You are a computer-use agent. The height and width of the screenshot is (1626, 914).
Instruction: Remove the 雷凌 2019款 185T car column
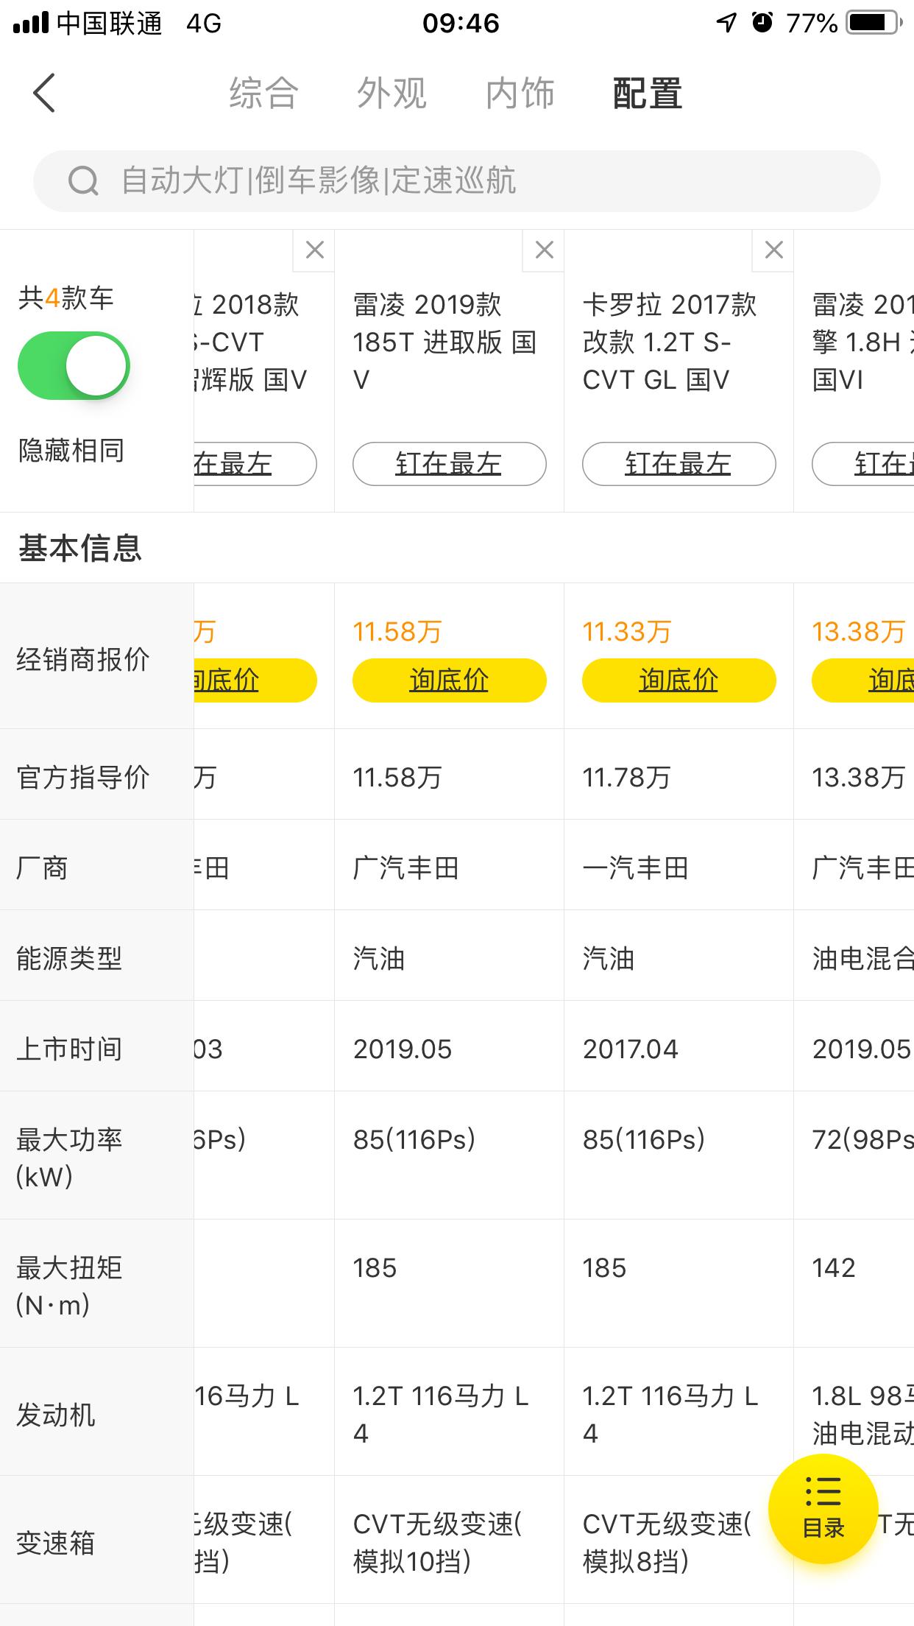coord(544,250)
